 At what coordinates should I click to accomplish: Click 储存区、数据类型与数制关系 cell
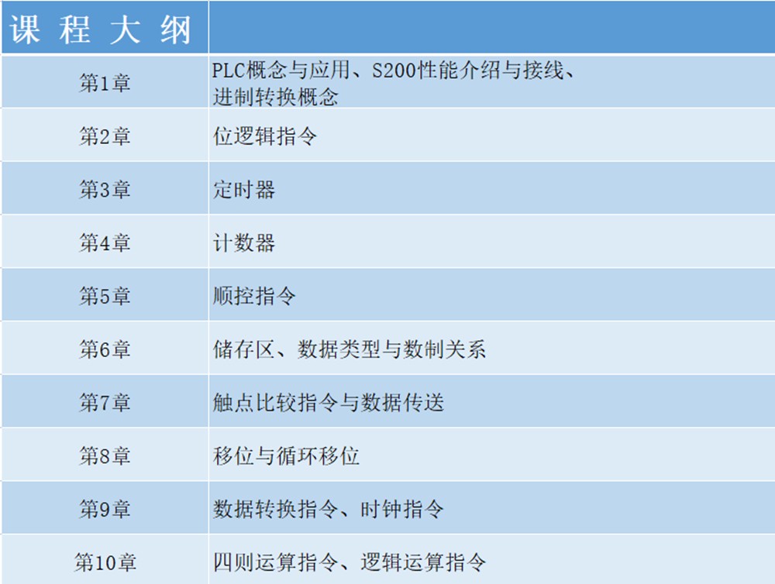click(x=492, y=349)
